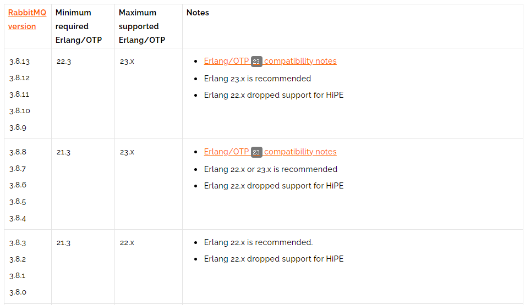The image size is (525, 305).
Task: Click version 3.8.3 in the table
Action: pos(18,243)
